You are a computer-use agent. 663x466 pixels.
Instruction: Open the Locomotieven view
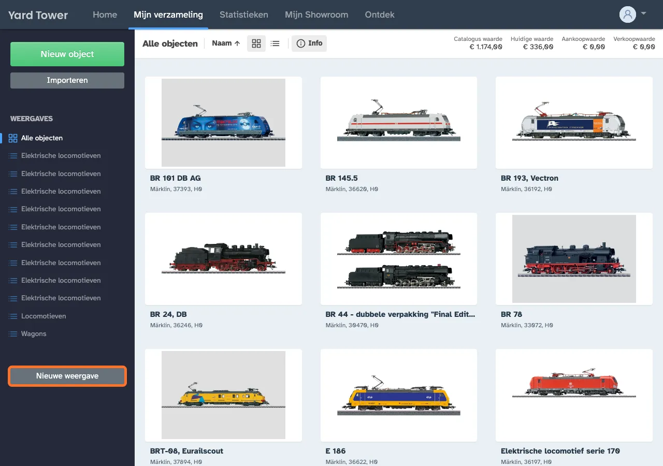(44, 316)
